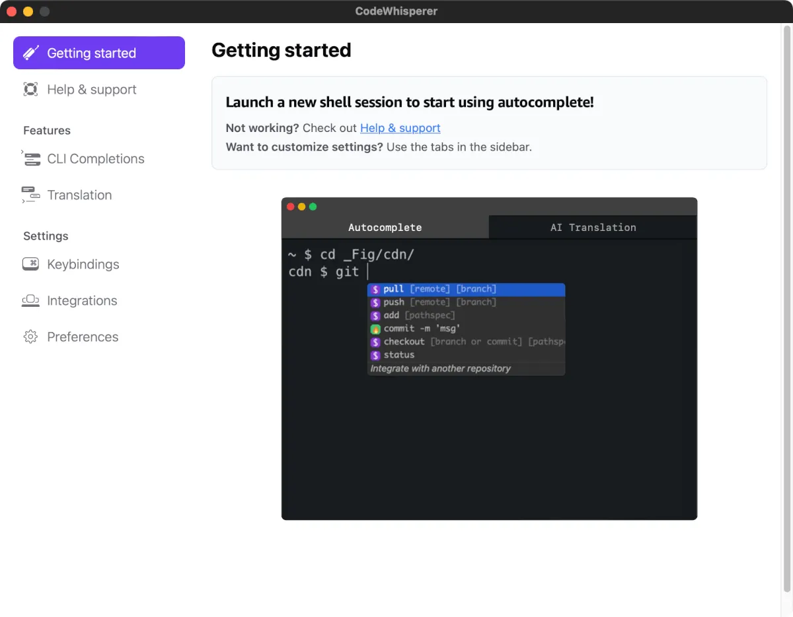Viewport: 793px width, 617px height.
Task: Click the Keybindings keyboard icon
Action: coord(30,264)
